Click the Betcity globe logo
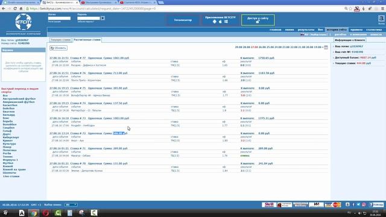The height and width of the screenshot is (217, 386). pos(24,22)
